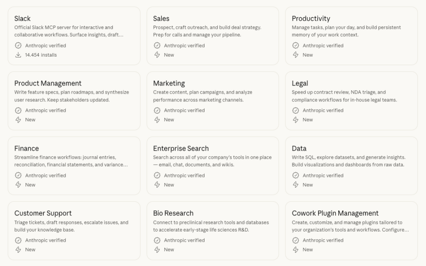Click the 14,454 installs label
426x266 pixels.
point(41,55)
